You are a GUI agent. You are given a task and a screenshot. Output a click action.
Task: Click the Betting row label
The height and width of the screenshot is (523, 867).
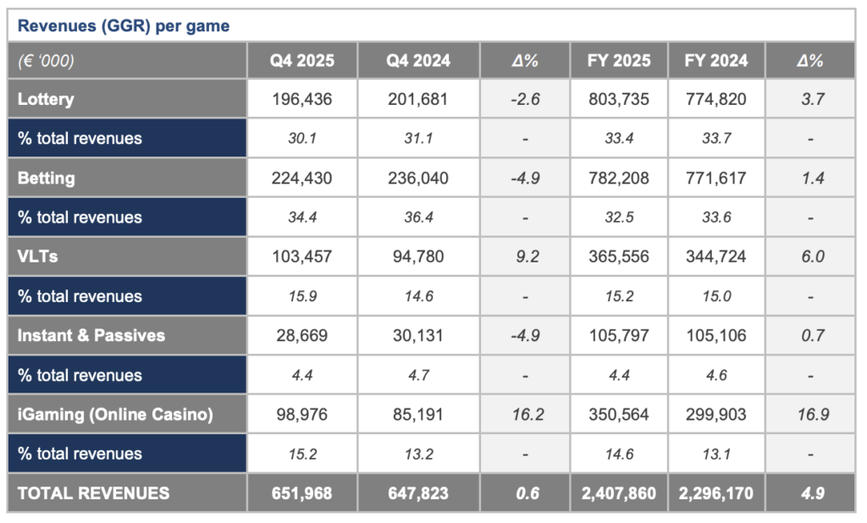tap(46, 178)
